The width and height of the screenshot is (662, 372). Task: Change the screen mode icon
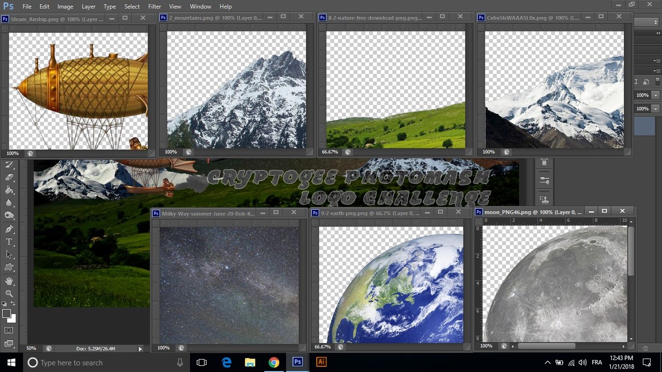9,343
